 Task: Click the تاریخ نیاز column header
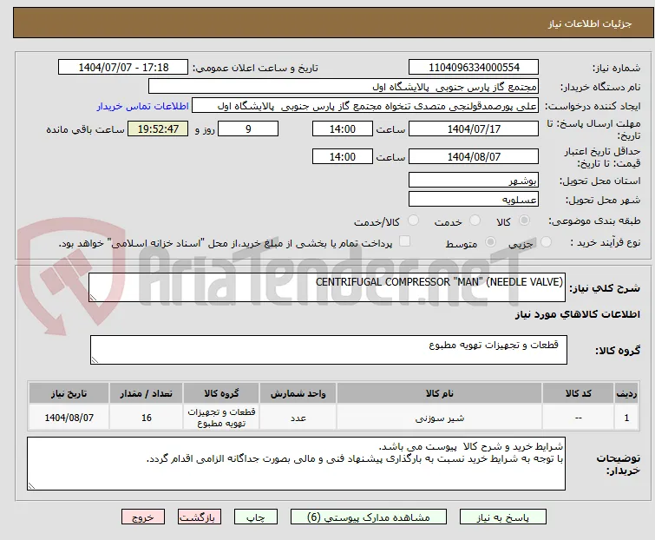(69, 393)
